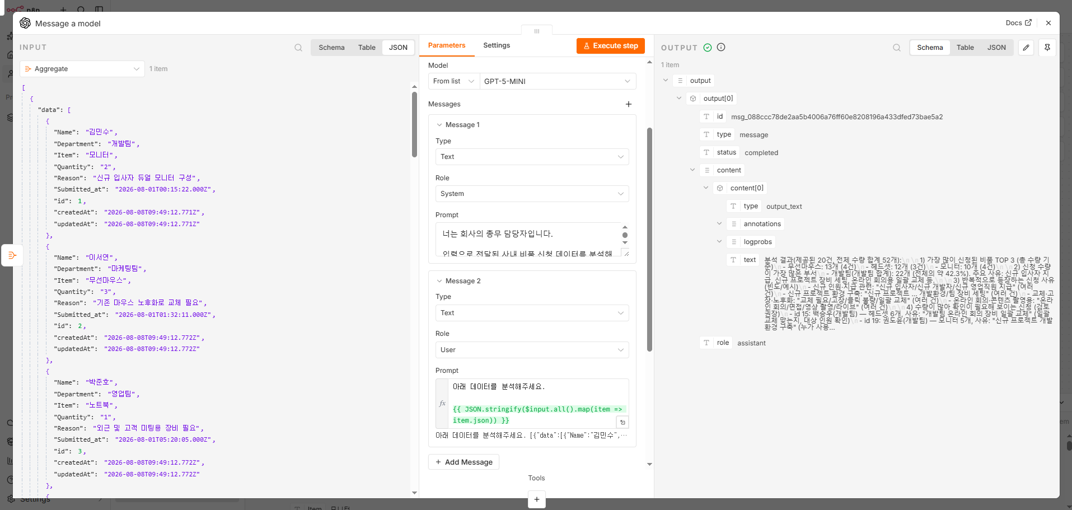Click the drag handle above Parameters panel
Viewport: 1072px width, 510px height.
point(537,31)
